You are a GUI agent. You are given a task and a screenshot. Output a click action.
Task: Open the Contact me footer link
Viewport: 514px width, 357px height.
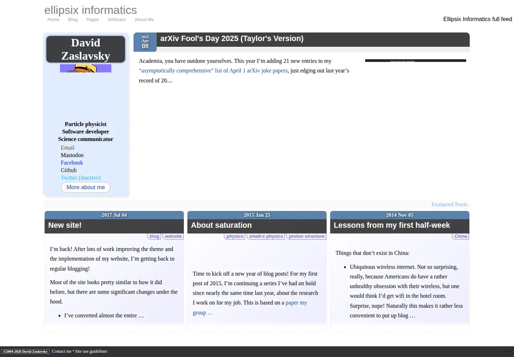tap(62, 351)
